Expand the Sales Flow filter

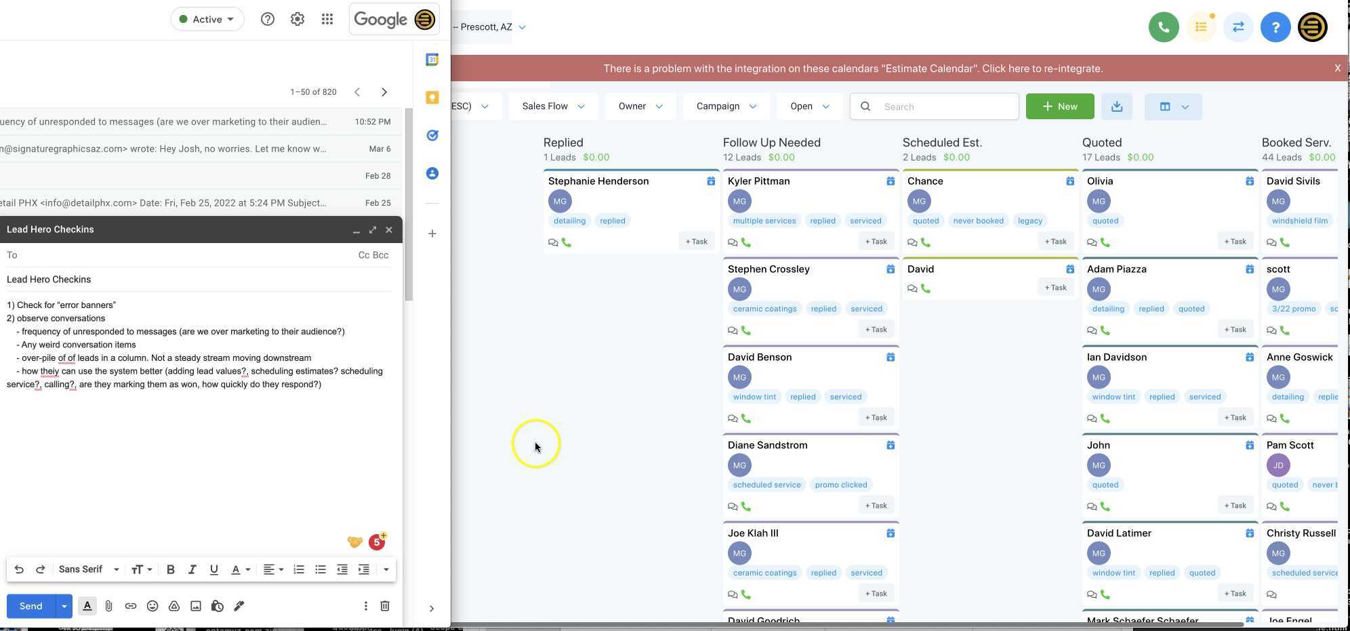click(554, 106)
